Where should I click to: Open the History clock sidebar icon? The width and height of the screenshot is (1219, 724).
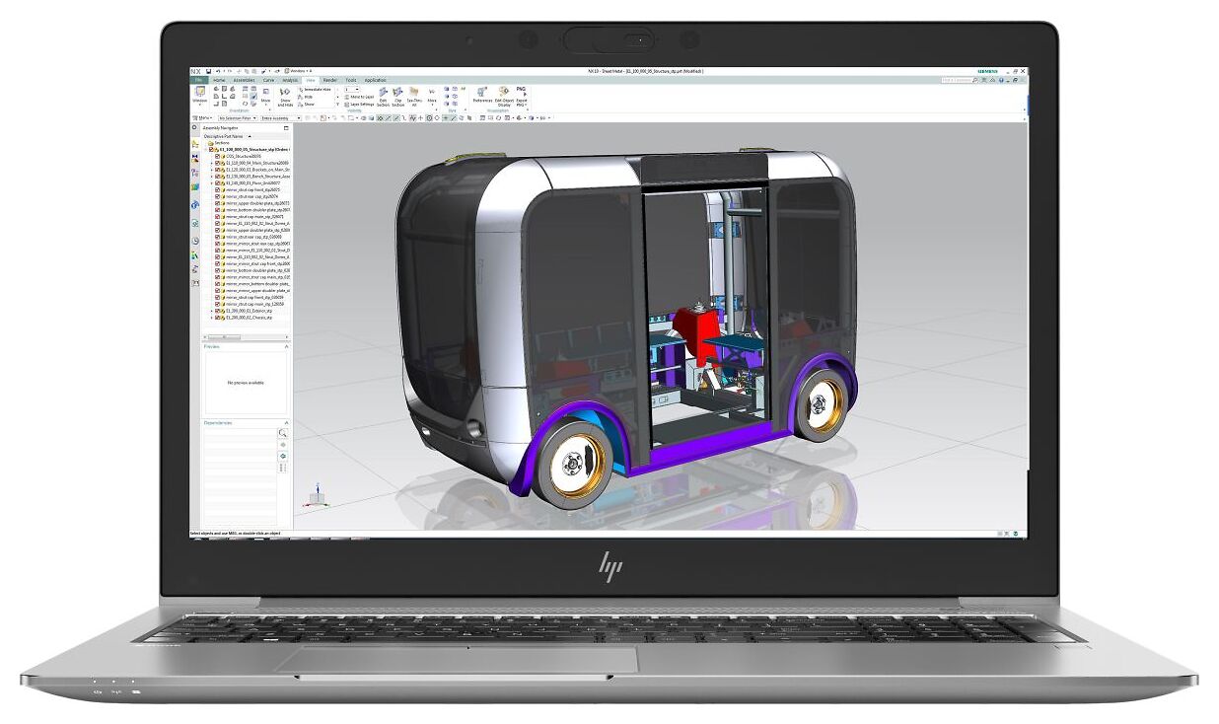click(195, 241)
